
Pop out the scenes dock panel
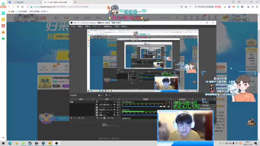[x=93, y=99]
